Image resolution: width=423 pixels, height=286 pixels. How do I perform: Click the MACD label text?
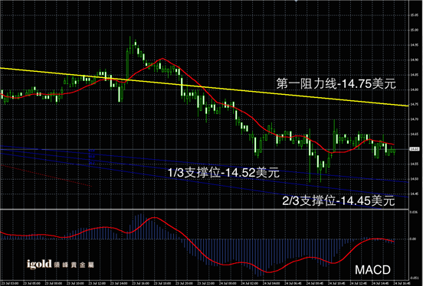[372, 270]
